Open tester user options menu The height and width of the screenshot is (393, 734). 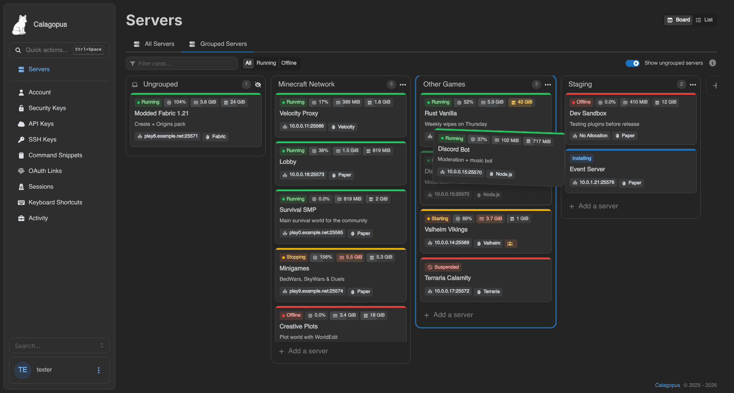[99, 370]
